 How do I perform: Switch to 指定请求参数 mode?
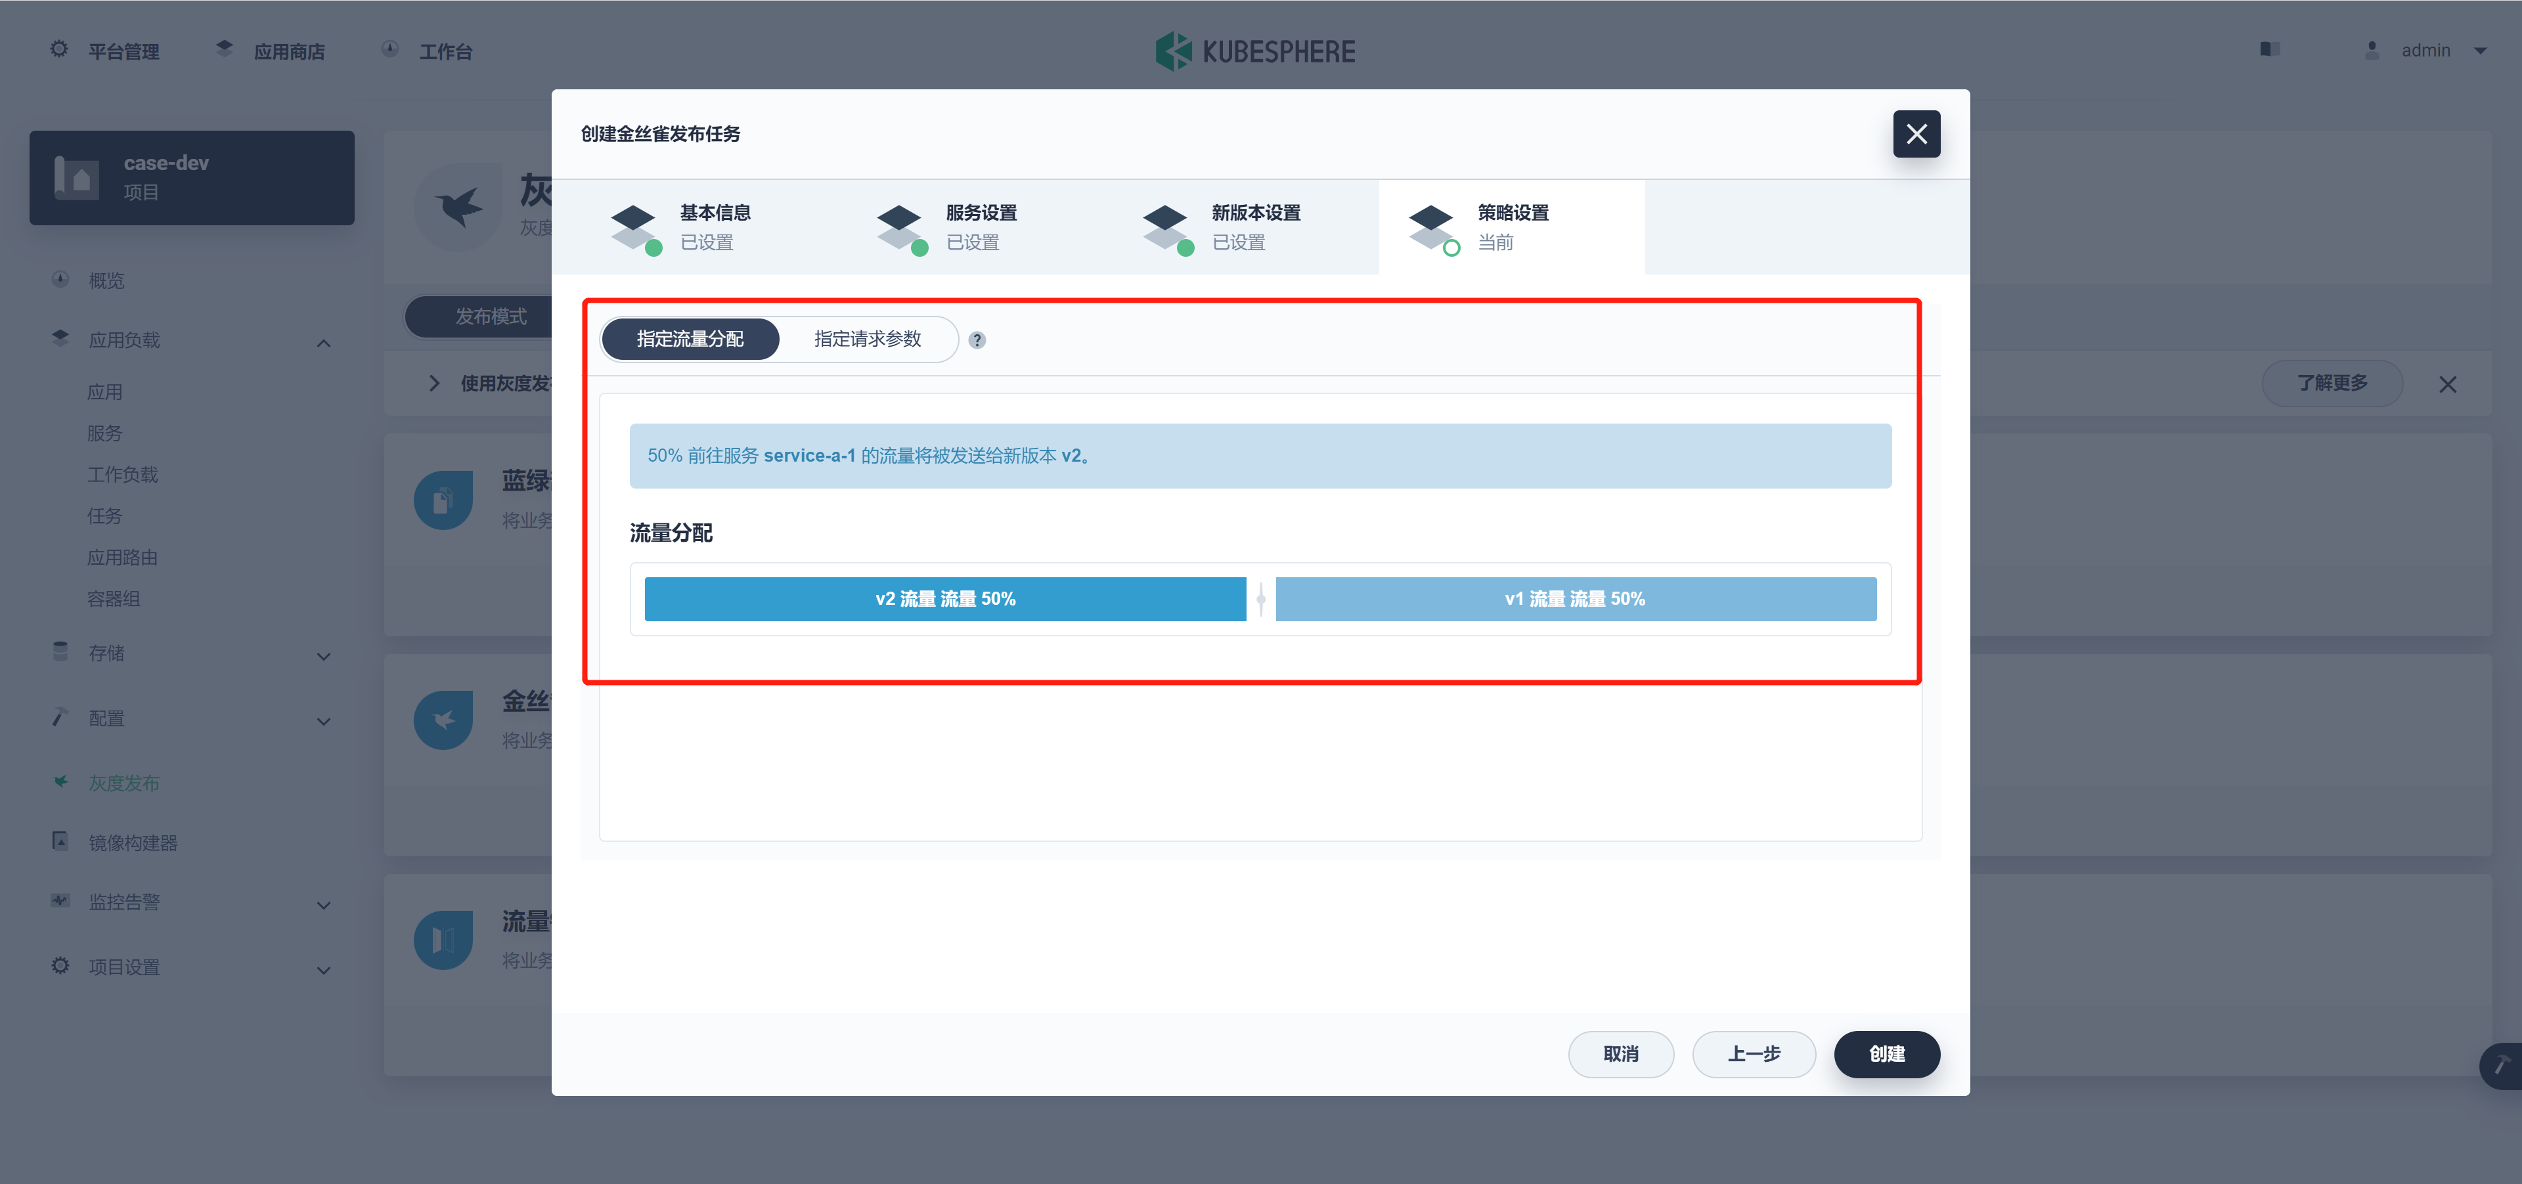pos(868,339)
